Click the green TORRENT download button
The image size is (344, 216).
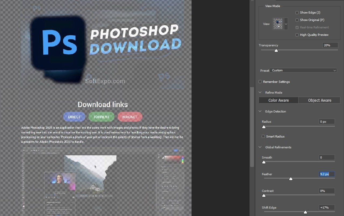(x=101, y=117)
